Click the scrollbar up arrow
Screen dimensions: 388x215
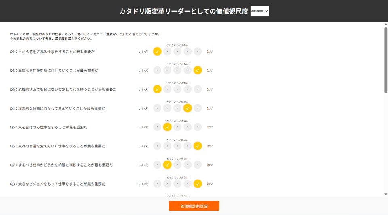[386, 25]
